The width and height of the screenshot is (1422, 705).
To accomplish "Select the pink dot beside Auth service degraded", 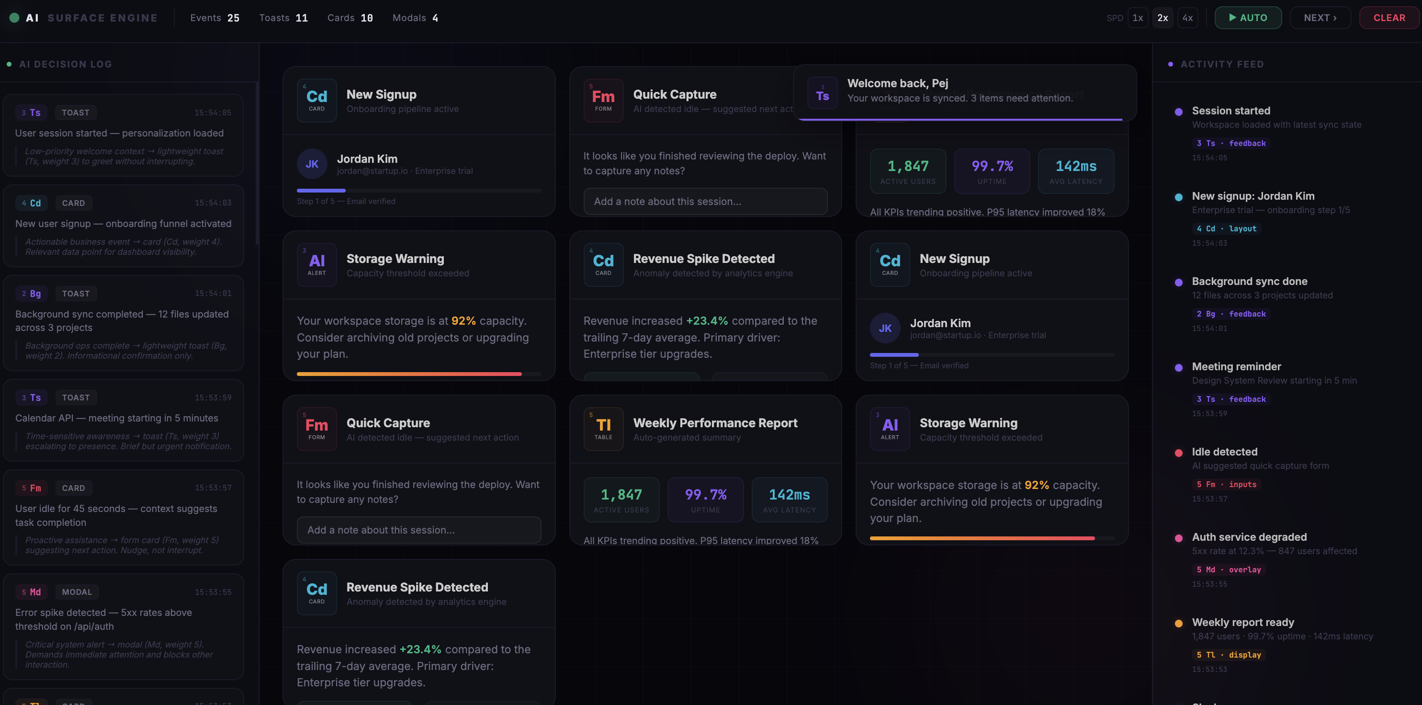I will [x=1179, y=538].
